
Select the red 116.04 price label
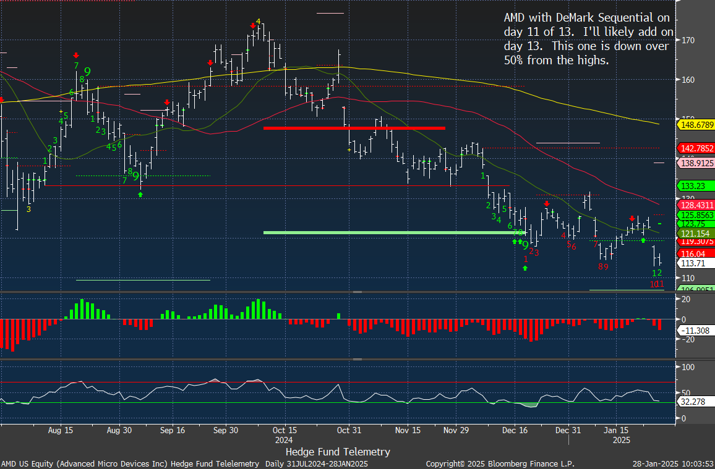click(x=697, y=253)
